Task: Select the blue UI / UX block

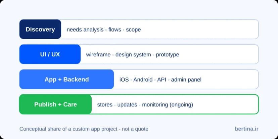Action: coord(50,54)
